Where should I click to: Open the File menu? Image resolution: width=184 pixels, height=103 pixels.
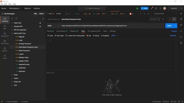(2, 4)
